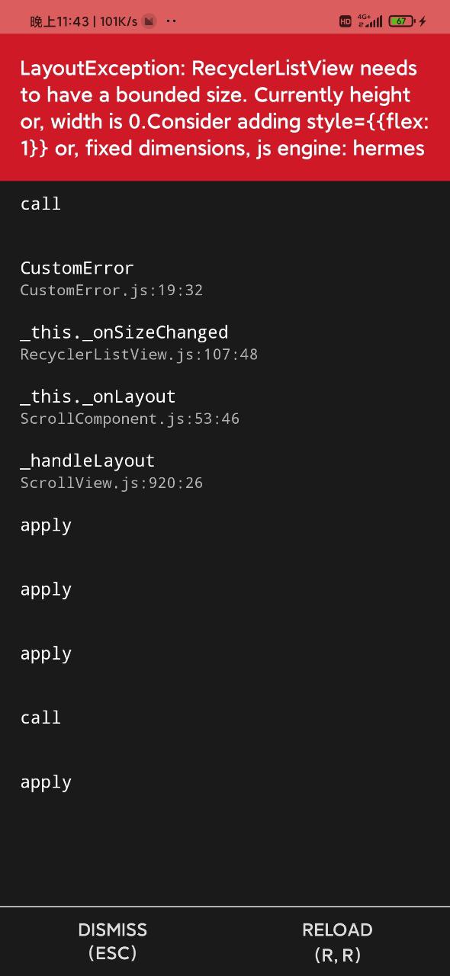Open ScrollView.js:920:26 source location

111,483
